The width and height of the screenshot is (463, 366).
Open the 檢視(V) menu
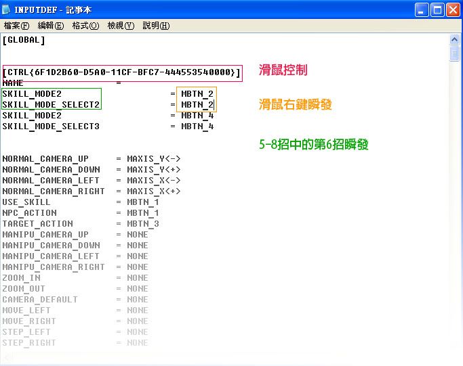pyautogui.click(x=121, y=26)
